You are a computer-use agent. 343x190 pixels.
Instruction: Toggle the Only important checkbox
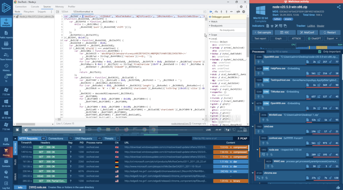(x=320, y=52)
